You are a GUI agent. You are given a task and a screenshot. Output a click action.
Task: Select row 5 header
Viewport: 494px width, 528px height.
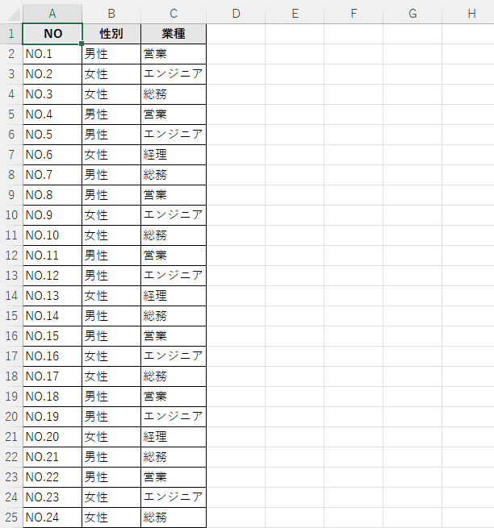point(11,114)
